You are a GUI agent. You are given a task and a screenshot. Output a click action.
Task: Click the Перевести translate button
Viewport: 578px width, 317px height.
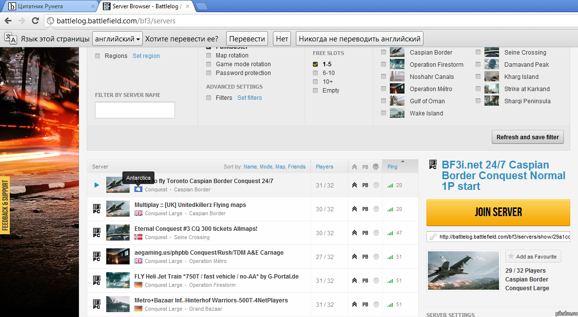247,38
